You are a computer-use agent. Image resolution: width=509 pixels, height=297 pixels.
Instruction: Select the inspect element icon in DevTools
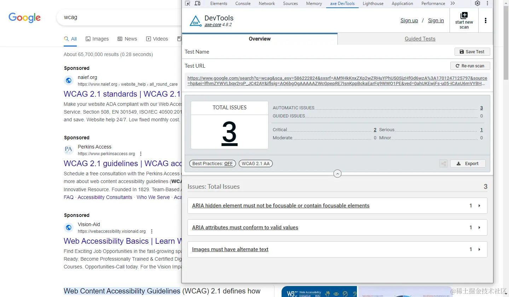(x=187, y=4)
